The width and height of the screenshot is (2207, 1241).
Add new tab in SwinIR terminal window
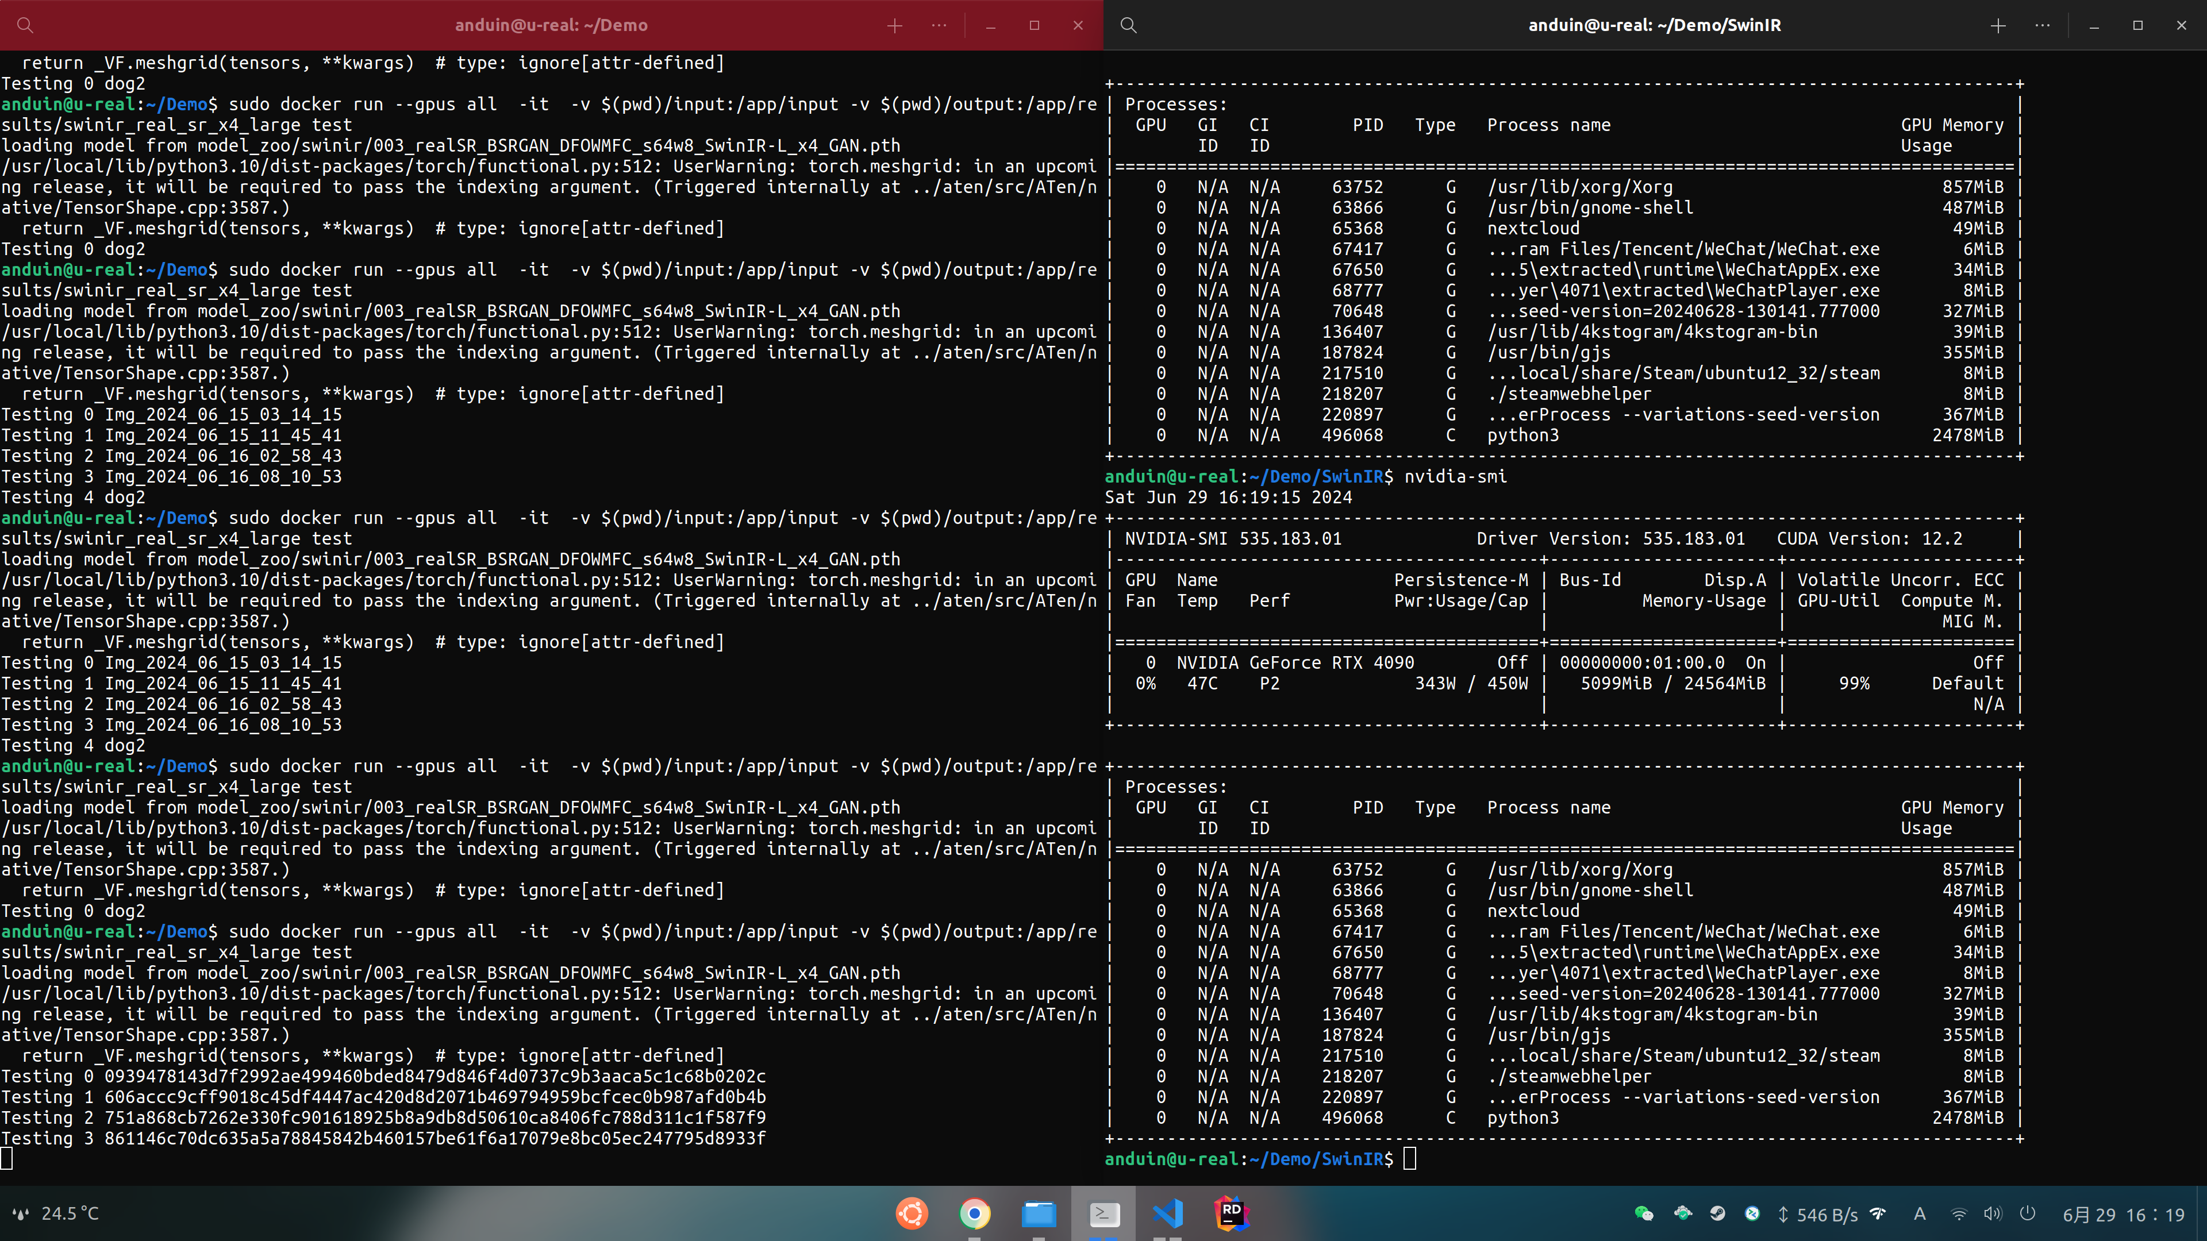click(x=1998, y=25)
